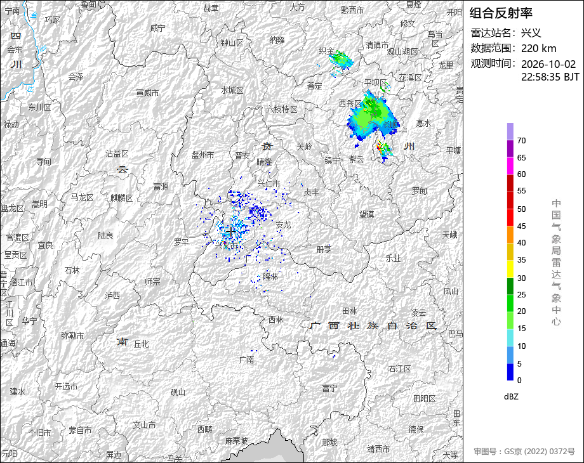The image size is (584, 463).
Task: Click the time stamp 22:58:35 BJT
Action: (x=550, y=77)
